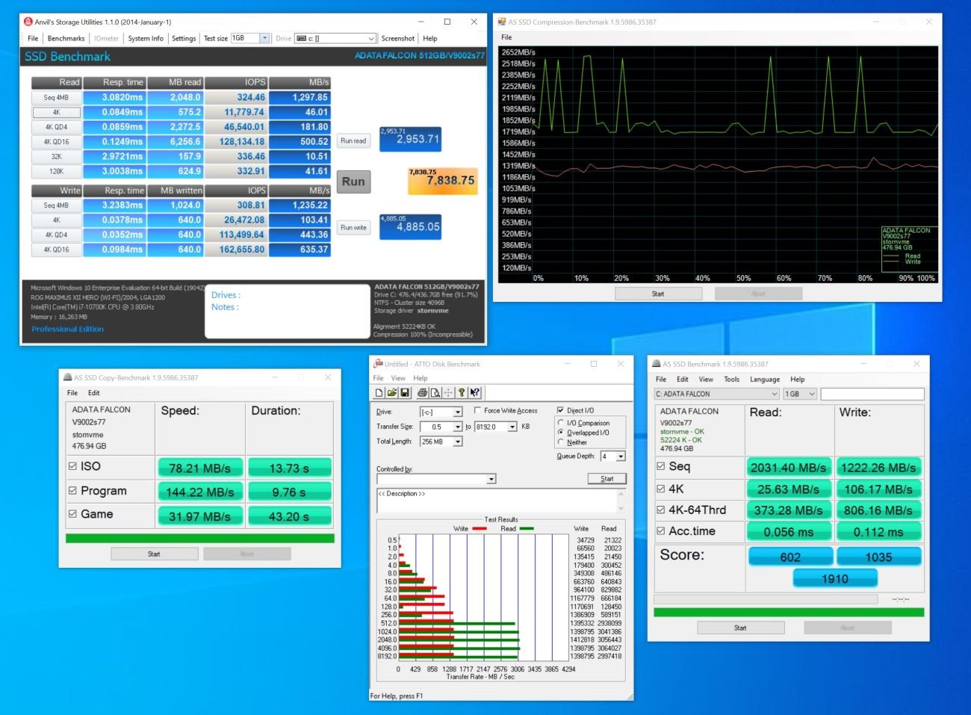This screenshot has width=971, height=715.
Task: Minimize the Anvil's Storage Utilities window
Action: tap(421, 22)
